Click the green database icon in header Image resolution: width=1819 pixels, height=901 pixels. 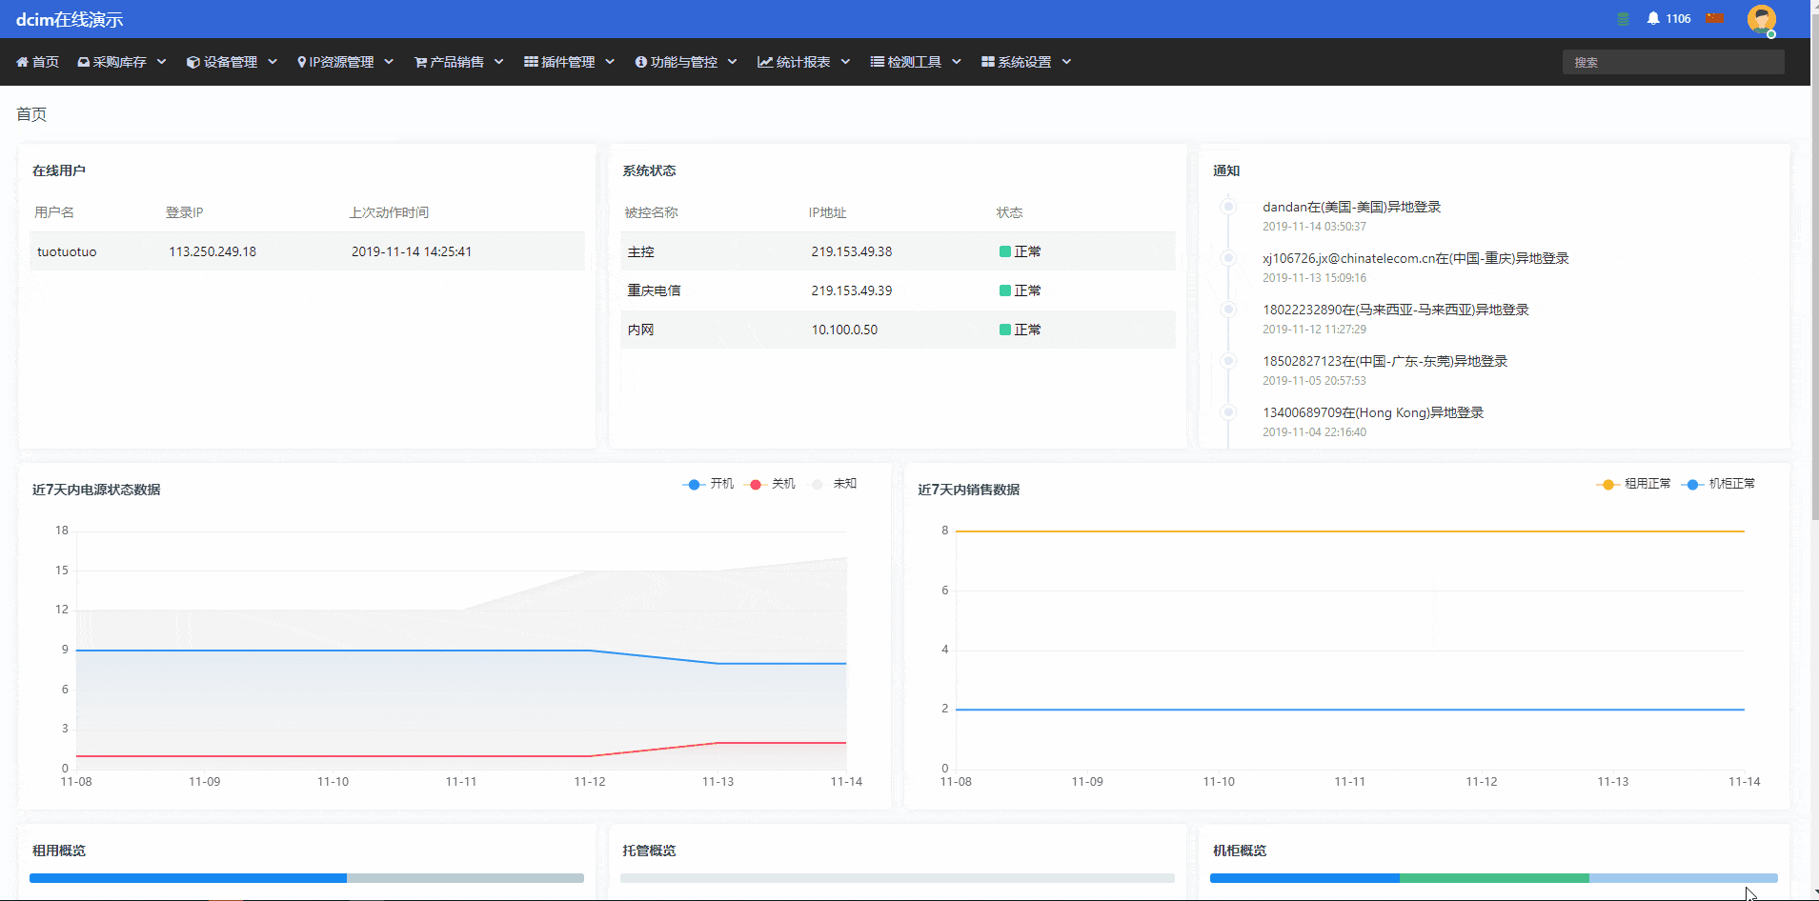[1624, 19]
